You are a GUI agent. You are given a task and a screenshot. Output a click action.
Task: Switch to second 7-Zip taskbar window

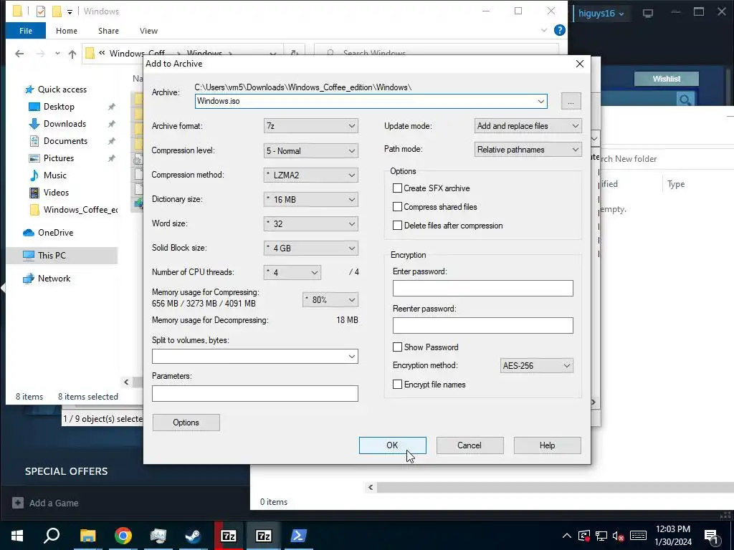[x=264, y=536]
